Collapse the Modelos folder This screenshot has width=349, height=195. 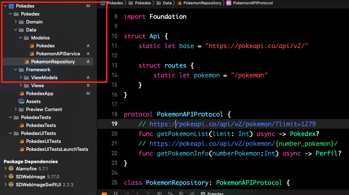[x=21, y=38]
